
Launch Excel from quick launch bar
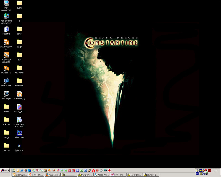pyautogui.click(x=81, y=171)
